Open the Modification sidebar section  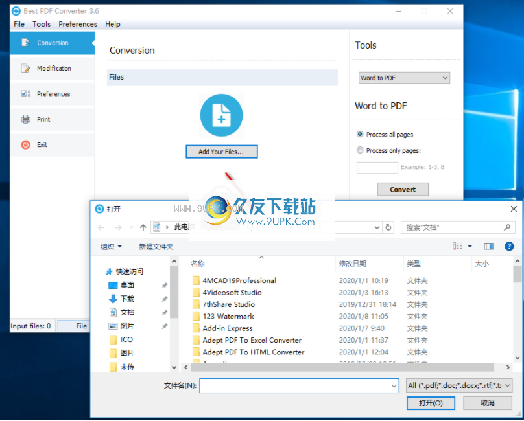pos(53,68)
